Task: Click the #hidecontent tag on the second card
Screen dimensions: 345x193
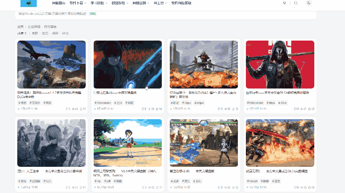Action: (x=103, y=103)
